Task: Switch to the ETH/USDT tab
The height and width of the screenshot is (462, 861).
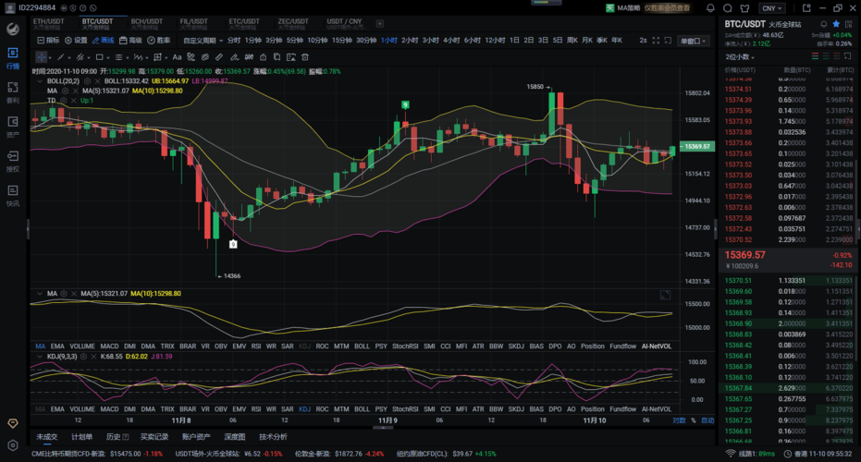Action: coord(48,24)
